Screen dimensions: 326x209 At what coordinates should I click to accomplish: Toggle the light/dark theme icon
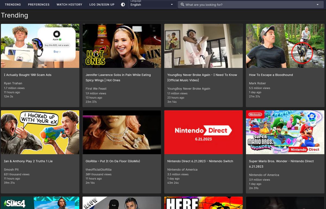(123, 4)
